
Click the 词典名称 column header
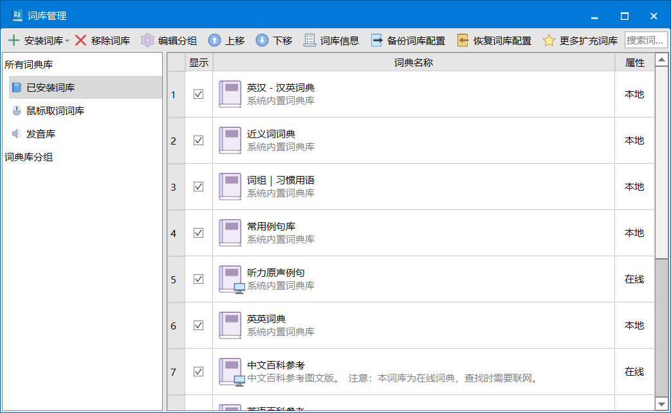(413, 62)
